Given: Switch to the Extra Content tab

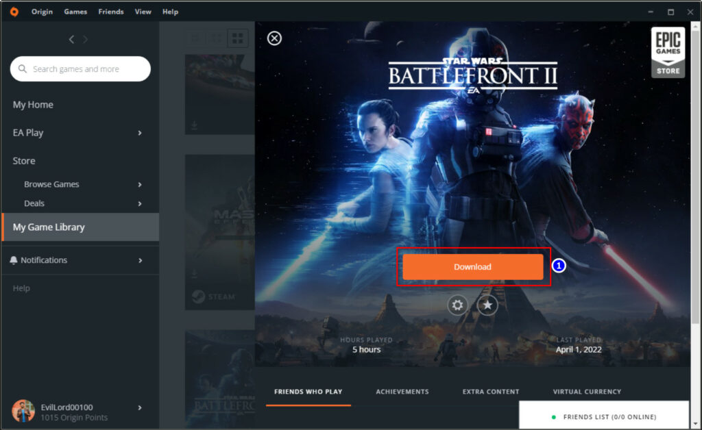Looking at the screenshot, I should pyautogui.click(x=491, y=392).
